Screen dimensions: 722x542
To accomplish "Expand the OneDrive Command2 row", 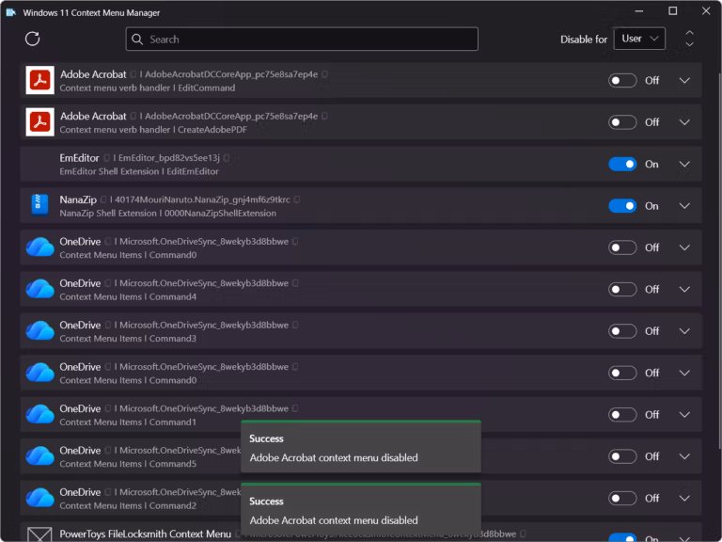I will coord(684,498).
